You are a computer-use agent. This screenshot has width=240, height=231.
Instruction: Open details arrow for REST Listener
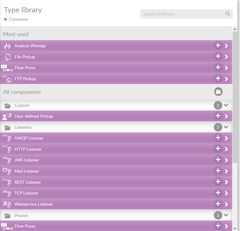point(226,182)
